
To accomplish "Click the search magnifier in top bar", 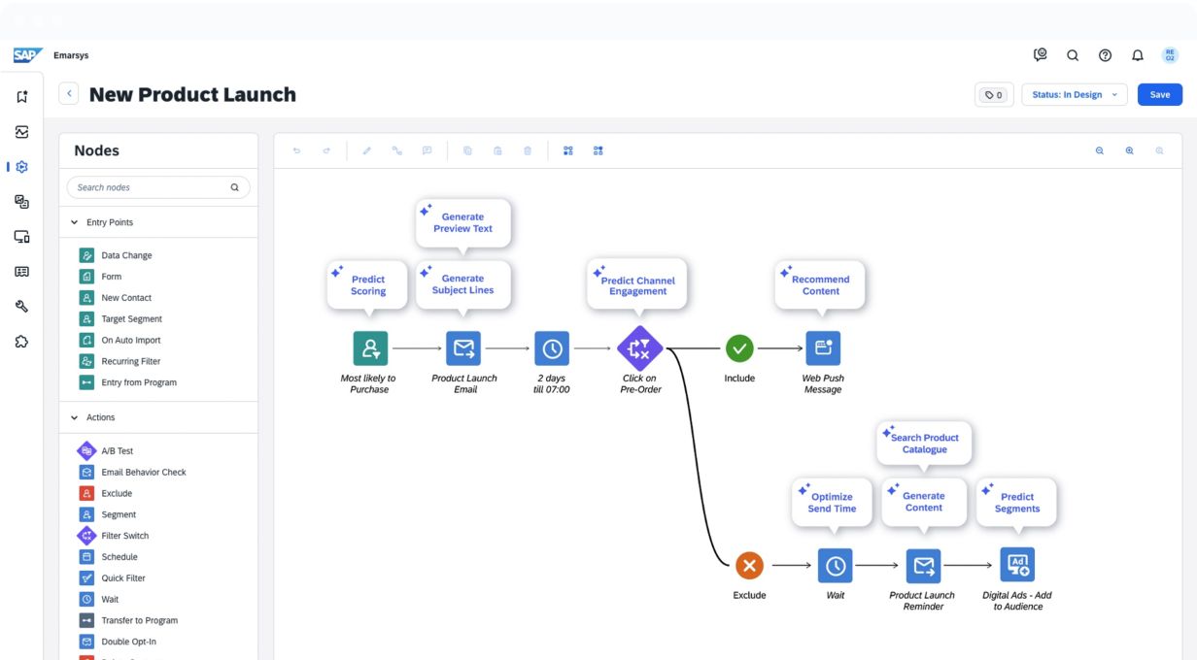I will (1073, 55).
